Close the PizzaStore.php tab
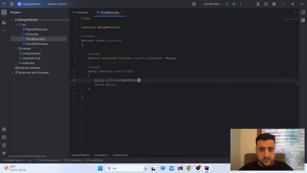 122,12
